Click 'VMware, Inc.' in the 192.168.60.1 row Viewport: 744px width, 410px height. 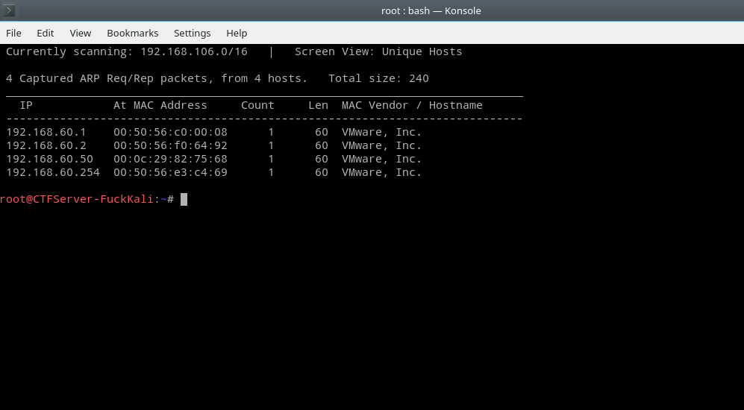pyautogui.click(x=381, y=132)
